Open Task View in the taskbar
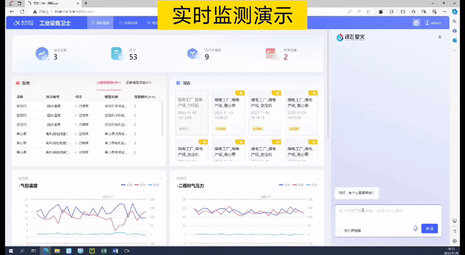 tap(34, 251)
